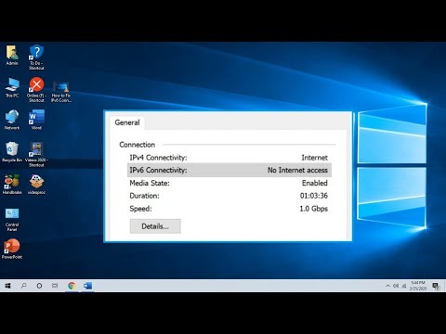Launch the PowerPoint shortcut
The image size is (446, 334).
[12, 249]
